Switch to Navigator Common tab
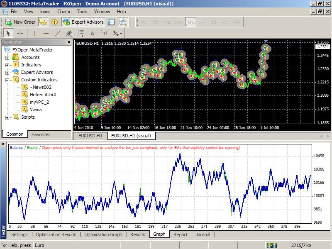Screen dimensions: 332x249 (x=15, y=134)
